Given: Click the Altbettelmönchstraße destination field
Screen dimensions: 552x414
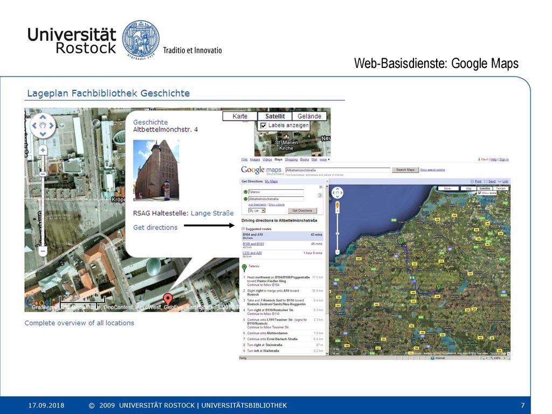Looking at the screenshot, I should click(276, 199).
